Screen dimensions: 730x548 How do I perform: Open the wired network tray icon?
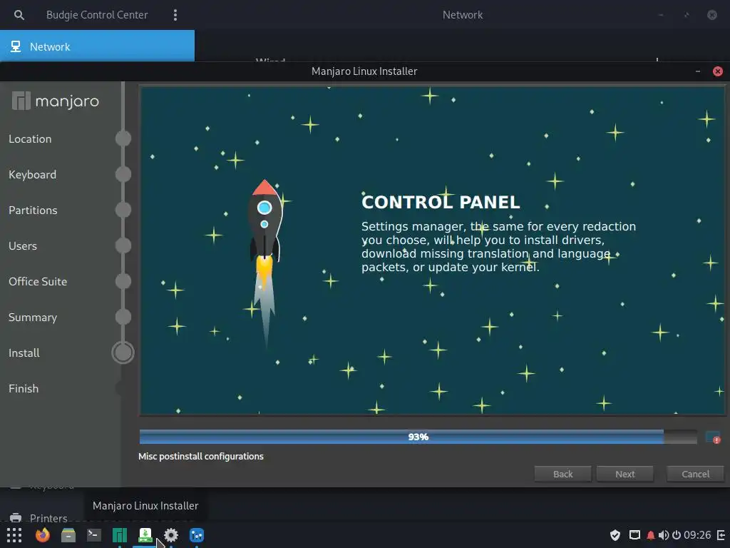coord(634,535)
